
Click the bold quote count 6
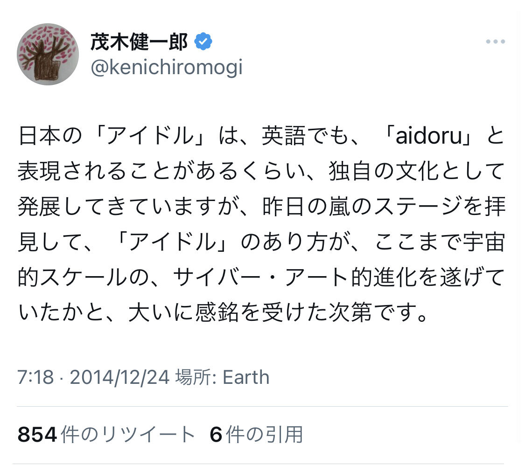point(215,435)
